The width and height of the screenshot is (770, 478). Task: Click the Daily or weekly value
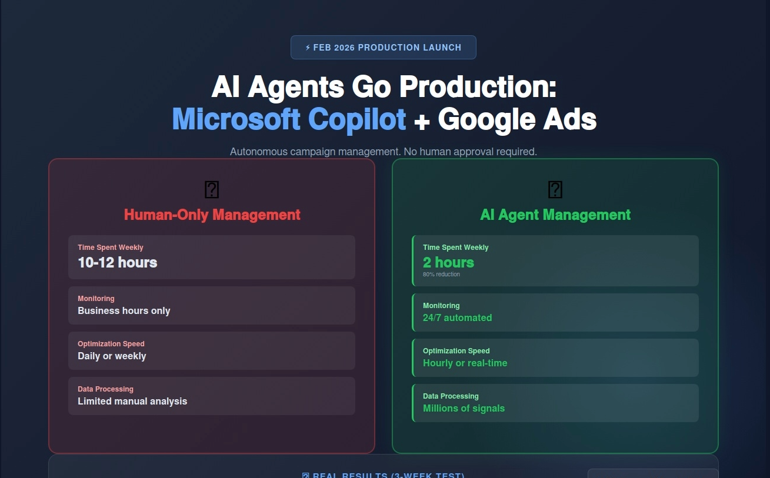tap(112, 356)
